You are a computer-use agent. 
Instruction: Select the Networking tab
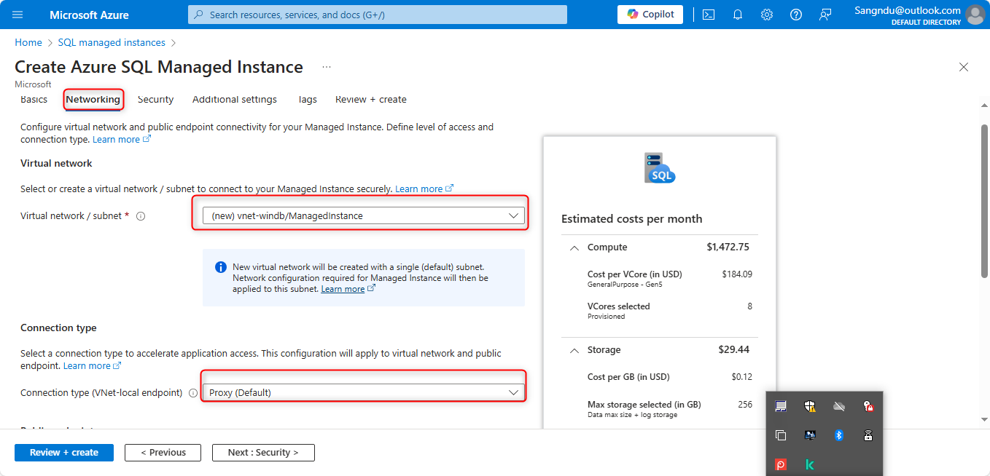pyautogui.click(x=93, y=100)
